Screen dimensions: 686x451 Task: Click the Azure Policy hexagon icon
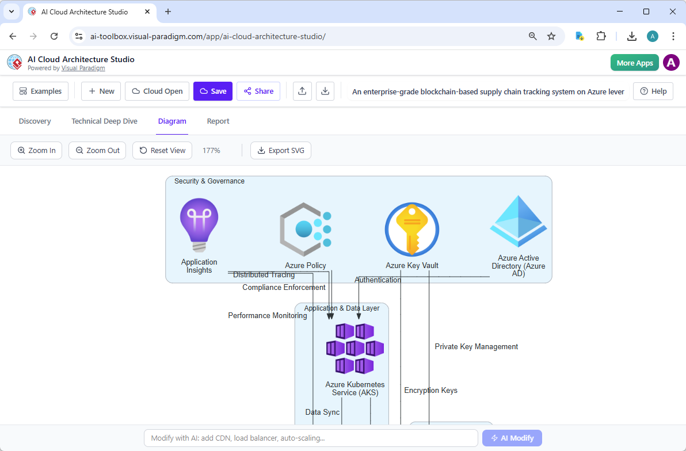pos(305,228)
